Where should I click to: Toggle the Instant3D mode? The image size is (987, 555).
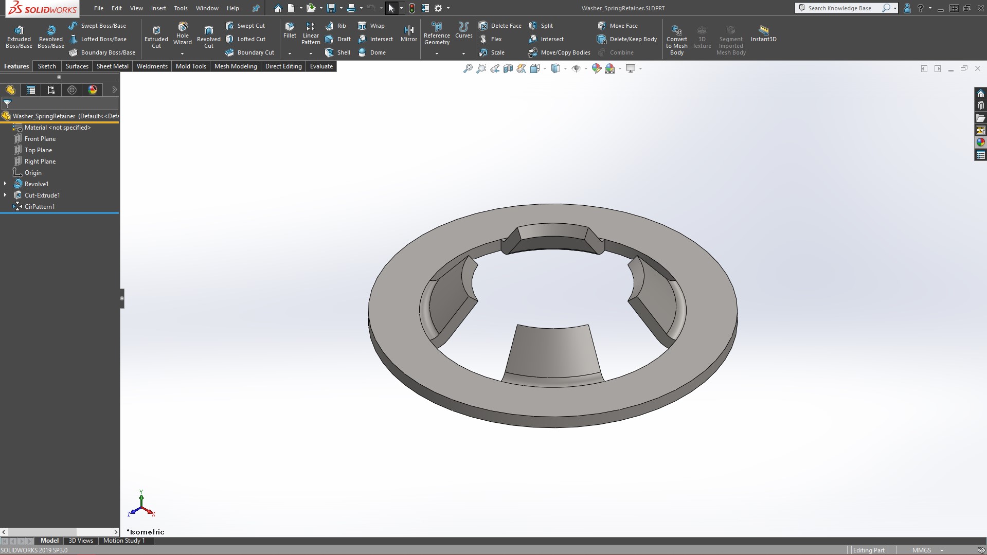763,33
